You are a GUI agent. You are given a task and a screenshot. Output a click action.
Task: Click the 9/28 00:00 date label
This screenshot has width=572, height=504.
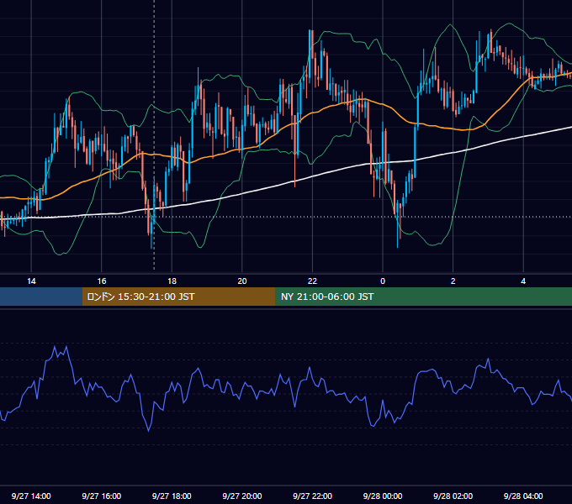coord(383,496)
